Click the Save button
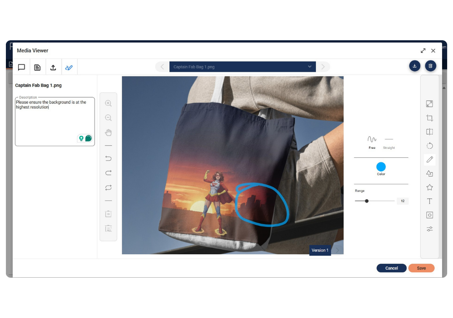Image resolution: width=453 pixels, height=318 pixels. point(421,268)
